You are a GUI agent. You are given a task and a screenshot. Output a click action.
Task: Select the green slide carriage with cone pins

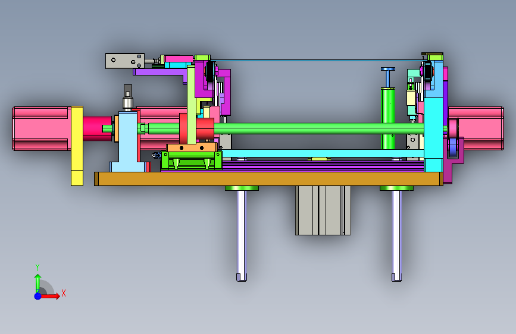click(191, 161)
